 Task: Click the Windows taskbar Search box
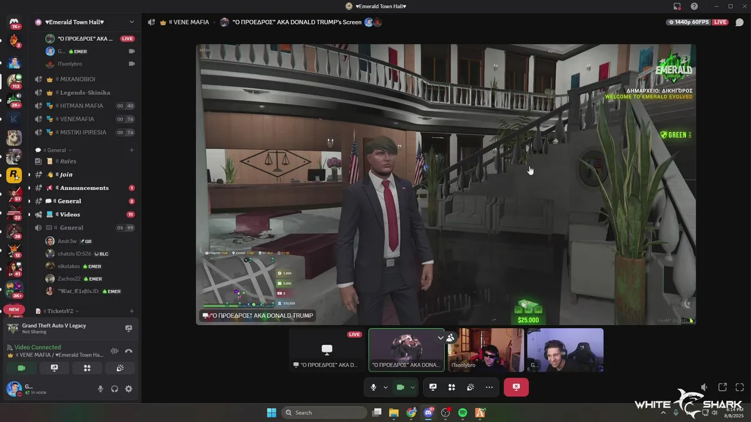point(324,413)
